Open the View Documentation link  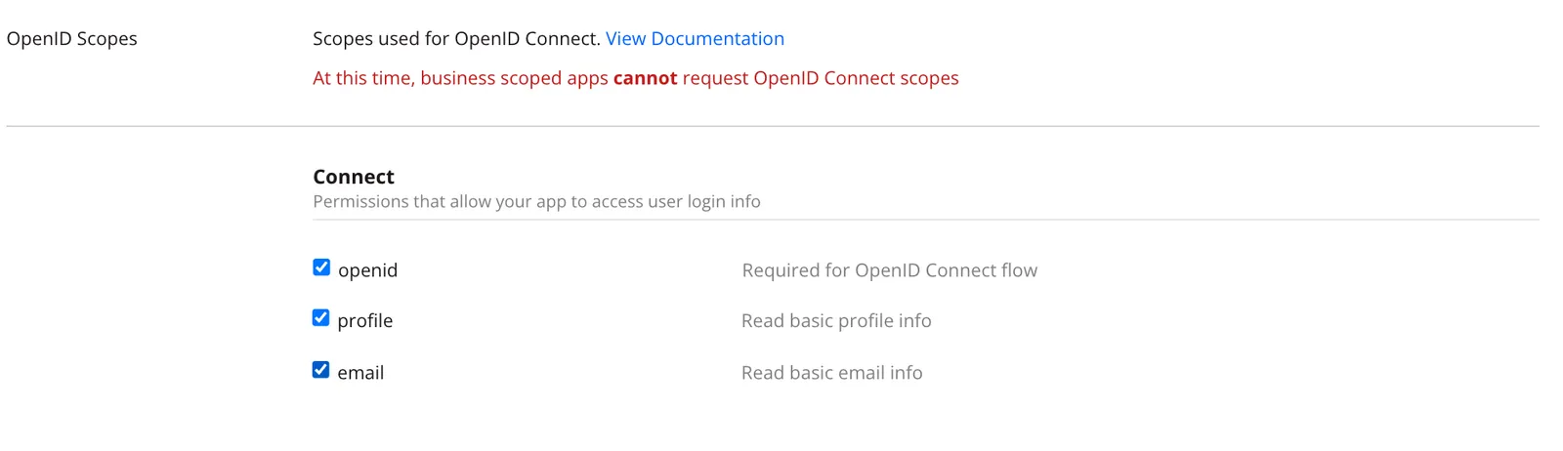tap(695, 39)
